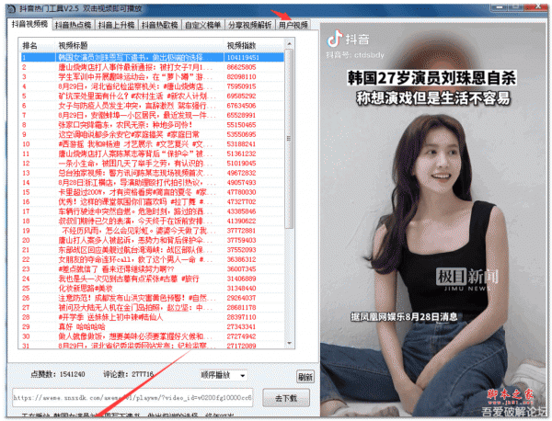Image resolution: width=552 pixels, height=421 pixels.
Task: Select row 2 唐山烧烤店打人事件最新通报
Action: [x=152, y=67]
